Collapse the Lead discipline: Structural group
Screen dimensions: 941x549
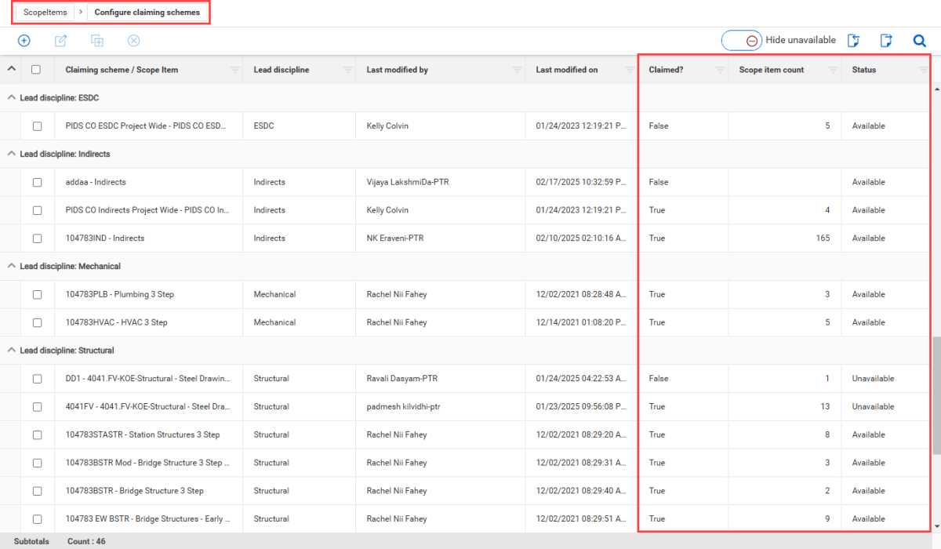pyautogui.click(x=11, y=351)
